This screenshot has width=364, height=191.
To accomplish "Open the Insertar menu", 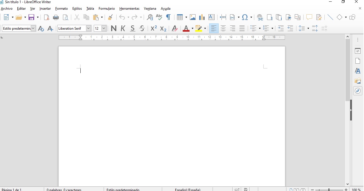I will (45, 9).
